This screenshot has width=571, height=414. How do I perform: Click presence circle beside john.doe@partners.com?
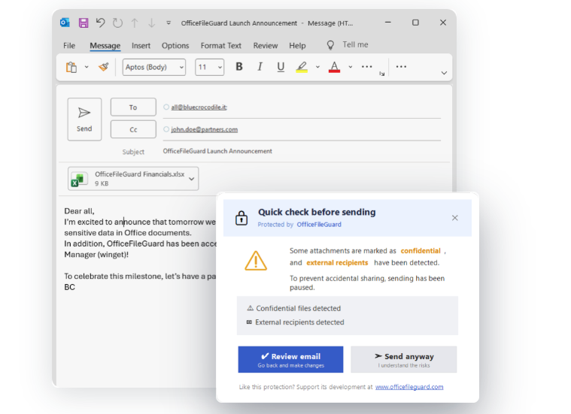pyautogui.click(x=166, y=129)
